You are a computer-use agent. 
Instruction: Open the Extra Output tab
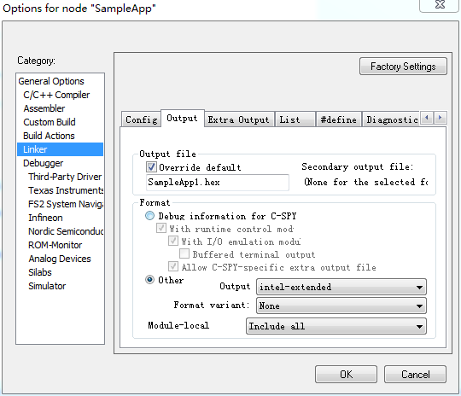pos(239,119)
